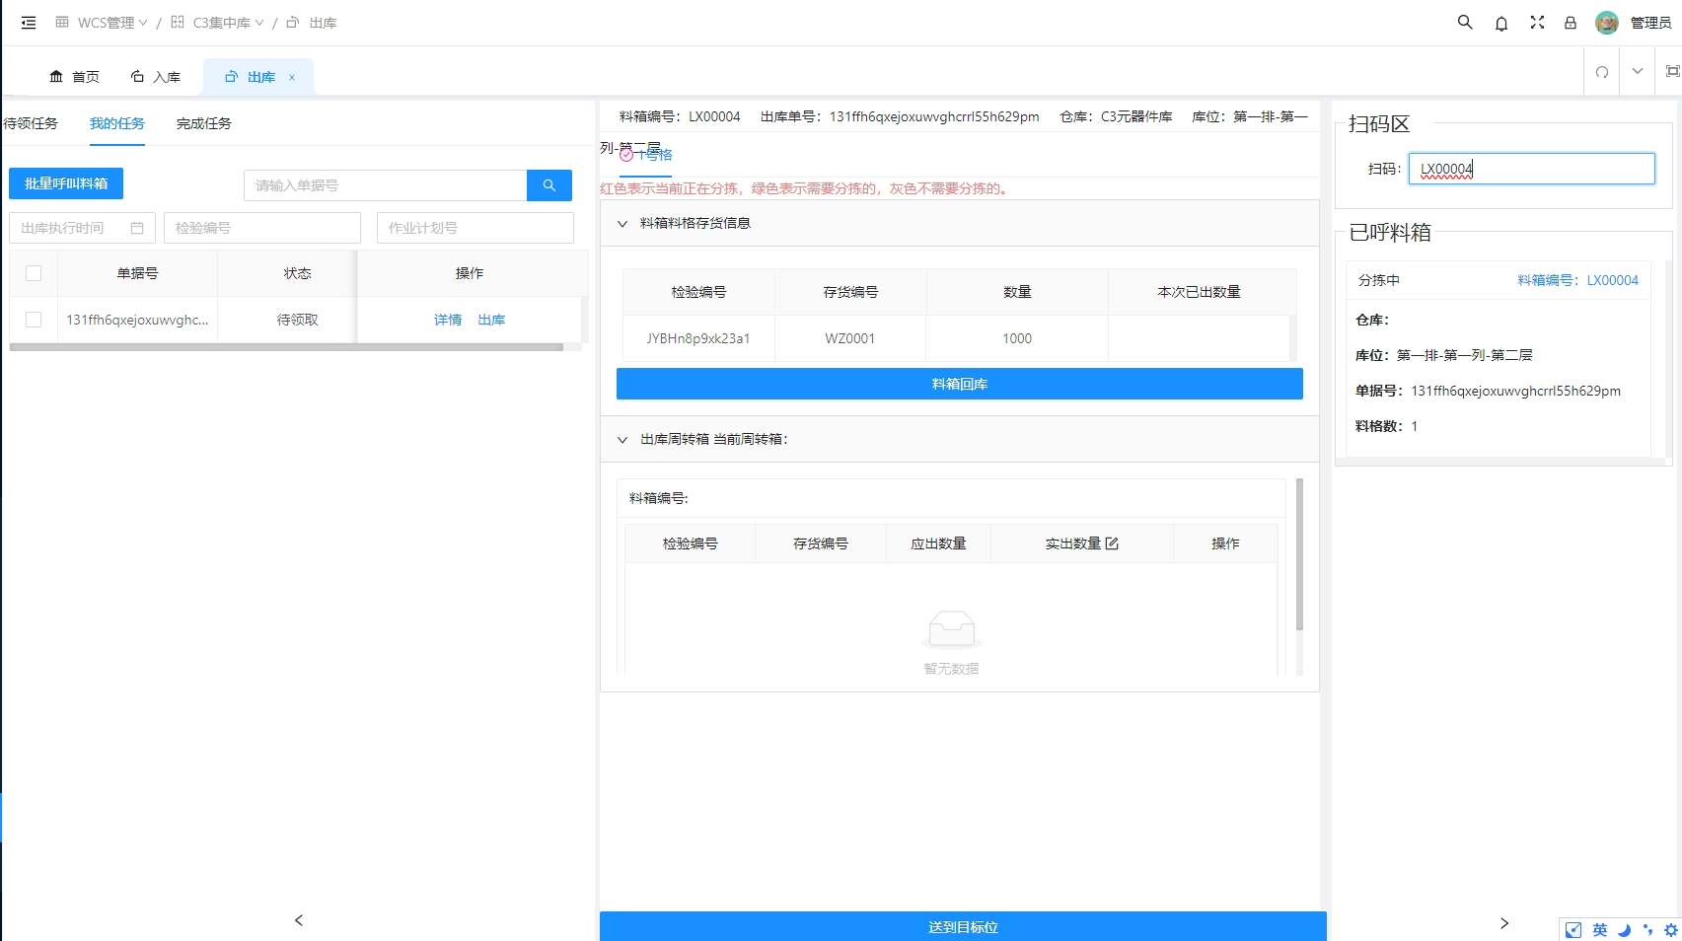Open the administrator avatar menu
This screenshot has height=941, width=1682.
pos(1607,23)
